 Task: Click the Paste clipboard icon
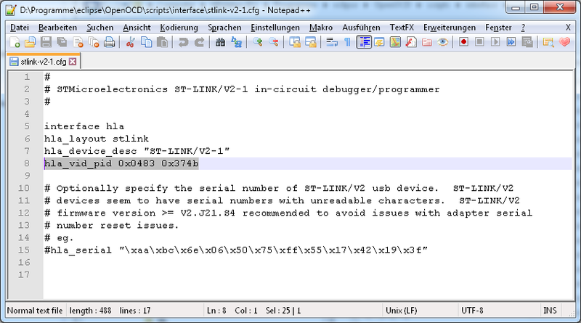tap(162, 42)
